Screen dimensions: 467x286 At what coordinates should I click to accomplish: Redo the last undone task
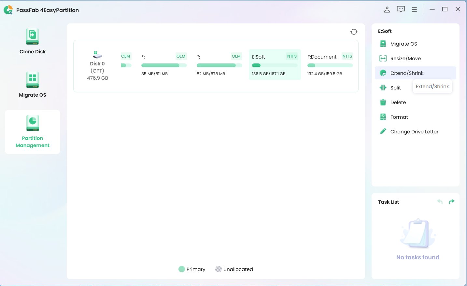point(452,202)
